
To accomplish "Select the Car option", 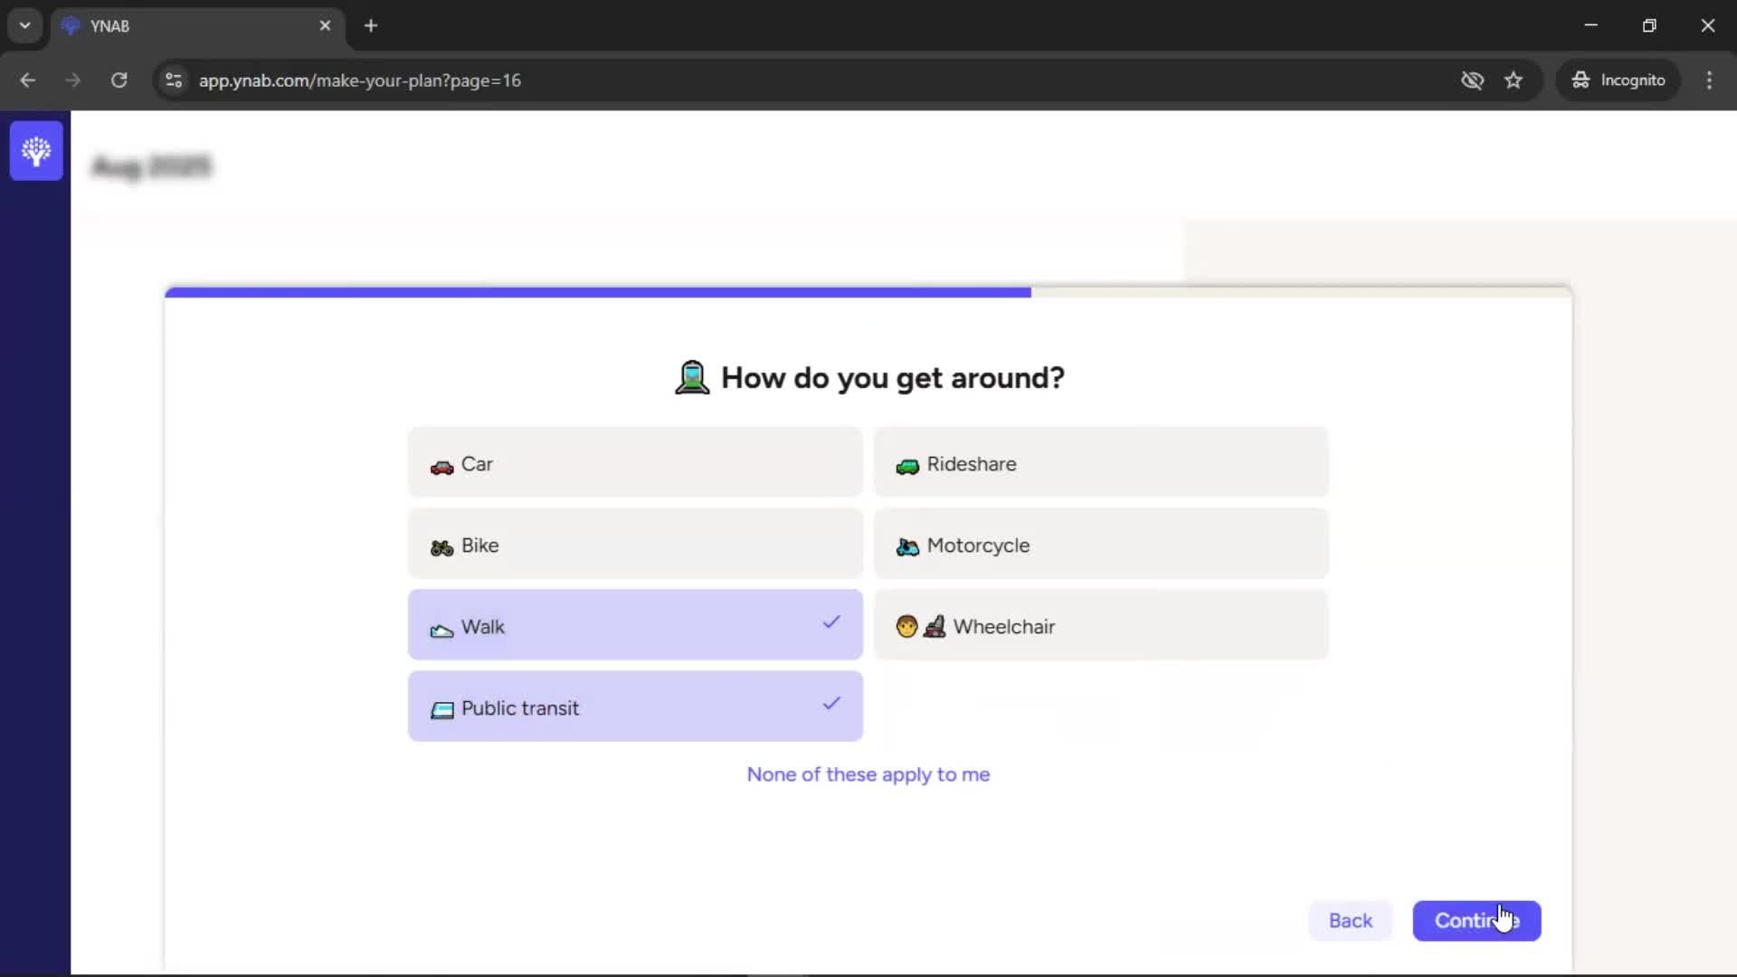I will coord(635,463).
